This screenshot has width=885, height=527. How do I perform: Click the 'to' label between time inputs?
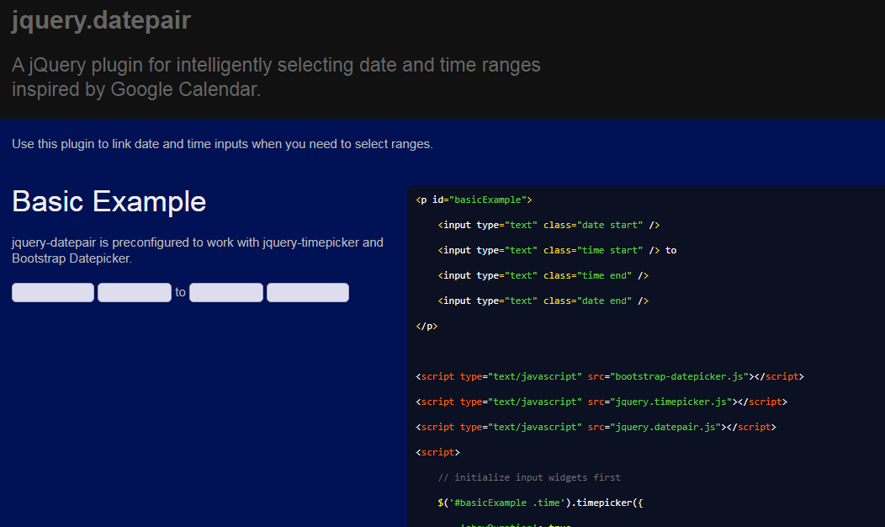pos(180,293)
